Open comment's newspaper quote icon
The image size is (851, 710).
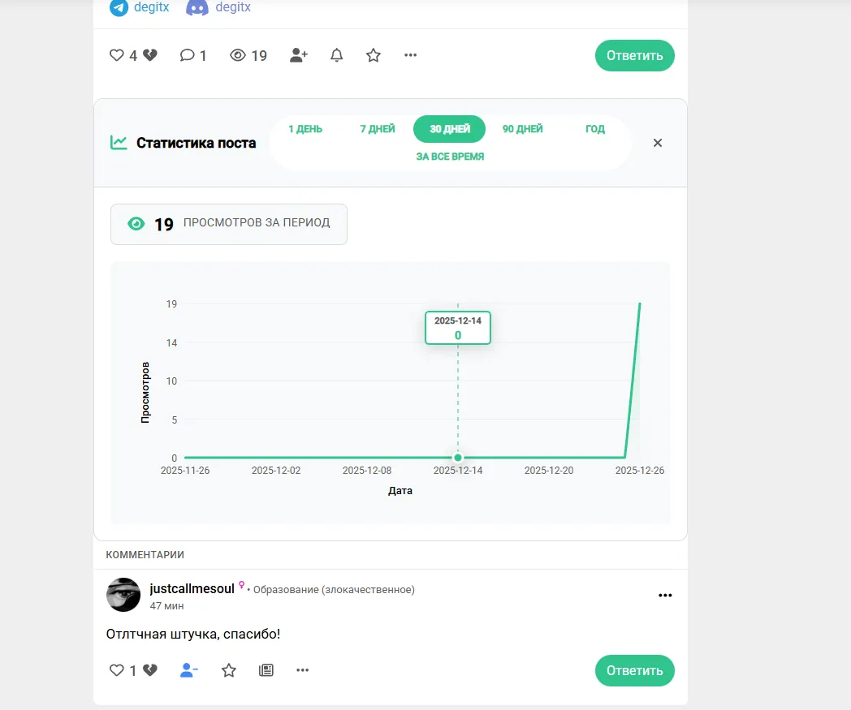(266, 670)
